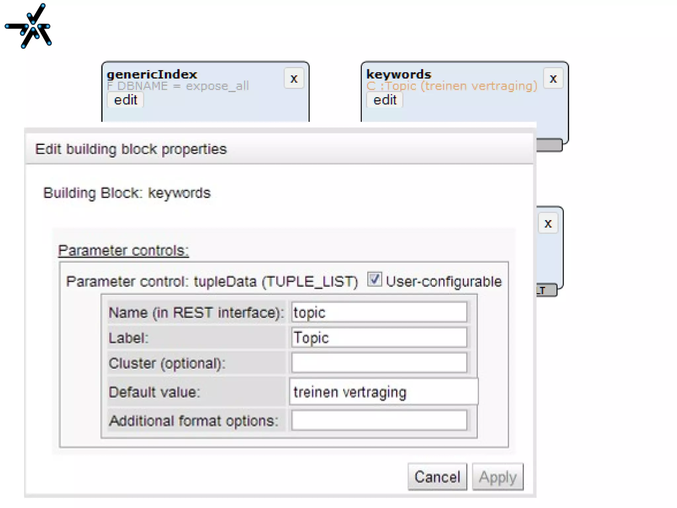Click the Parameter controls heading

pyautogui.click(x=123, y=251)
